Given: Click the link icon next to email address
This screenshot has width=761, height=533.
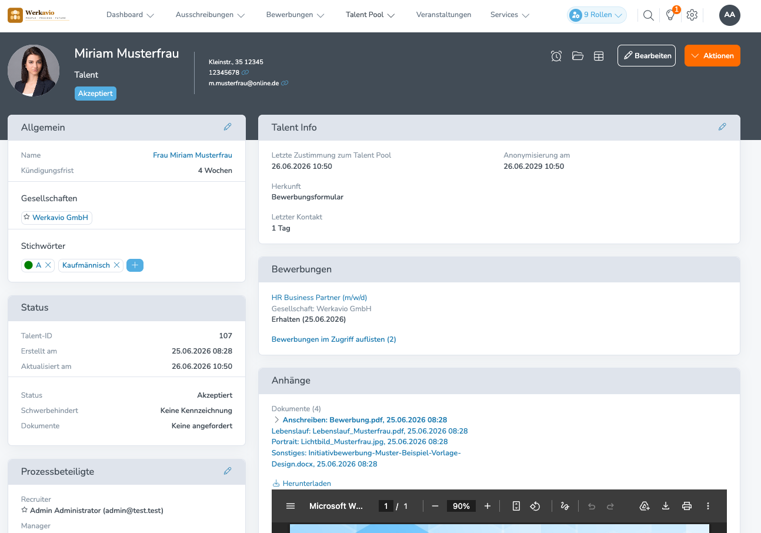Looking at the screenshot, I should click(285, 84).
